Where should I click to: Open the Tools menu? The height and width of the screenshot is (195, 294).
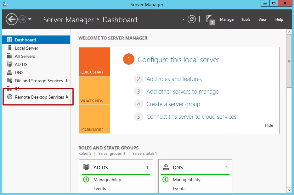(x=246, y=19)
